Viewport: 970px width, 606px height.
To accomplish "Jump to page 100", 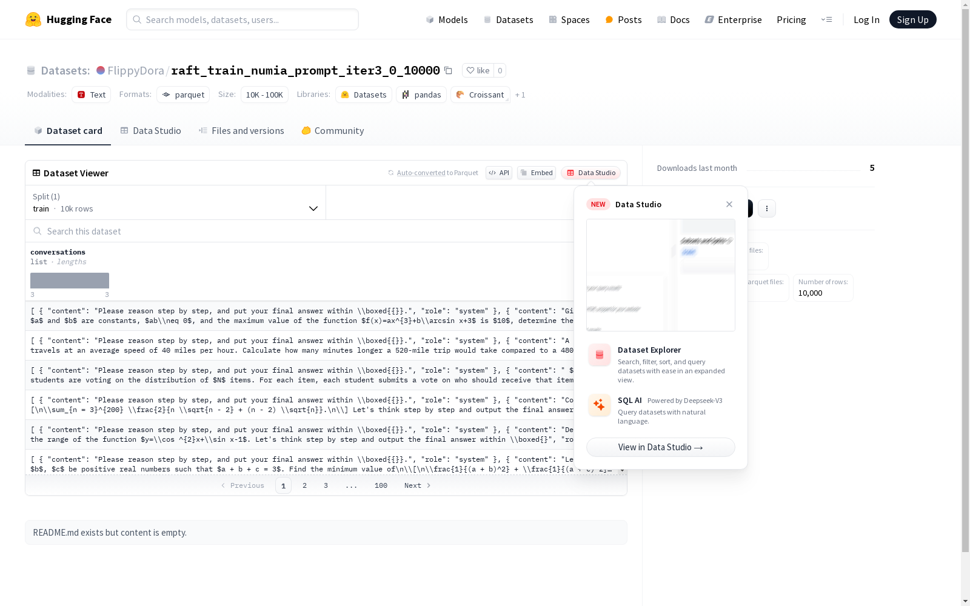I will pyautogui.click(x=381, y=485).
